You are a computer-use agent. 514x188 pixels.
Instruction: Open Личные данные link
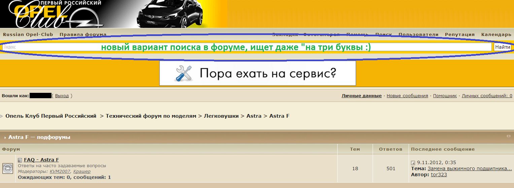362,96
